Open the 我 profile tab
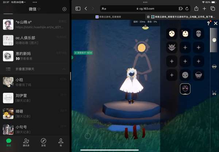 click(61, 143)
